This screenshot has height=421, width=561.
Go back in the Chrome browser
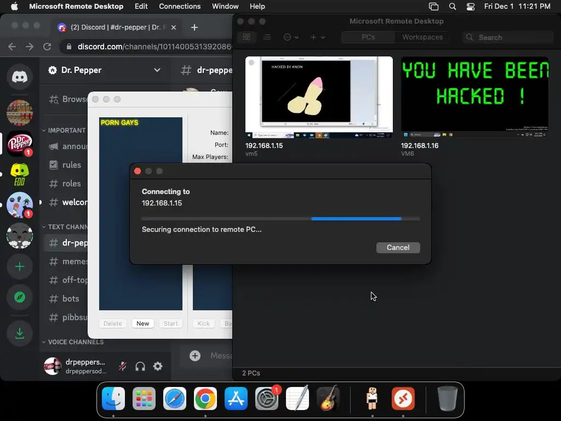point(12,47)
